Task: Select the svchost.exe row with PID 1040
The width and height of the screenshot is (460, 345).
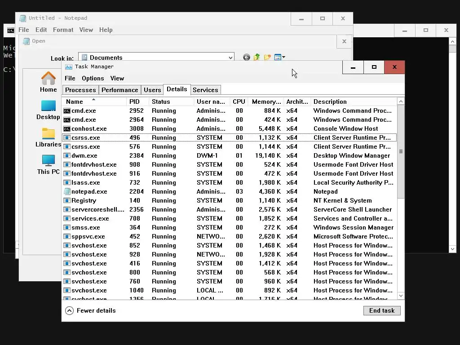Action: pyautogui.click(x=229, y=291)
